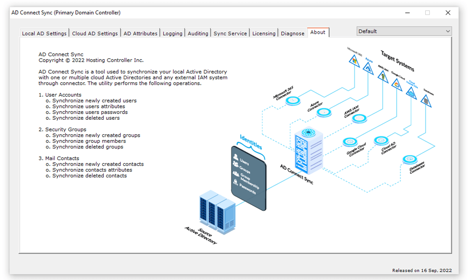Switch to the Sync Service tab
Image resolution: width=468 pixels, height=280 pixels.
(230, 33)
